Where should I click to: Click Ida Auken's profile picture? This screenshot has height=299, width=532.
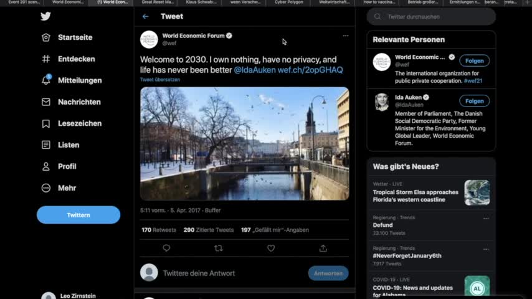(382, 102)
